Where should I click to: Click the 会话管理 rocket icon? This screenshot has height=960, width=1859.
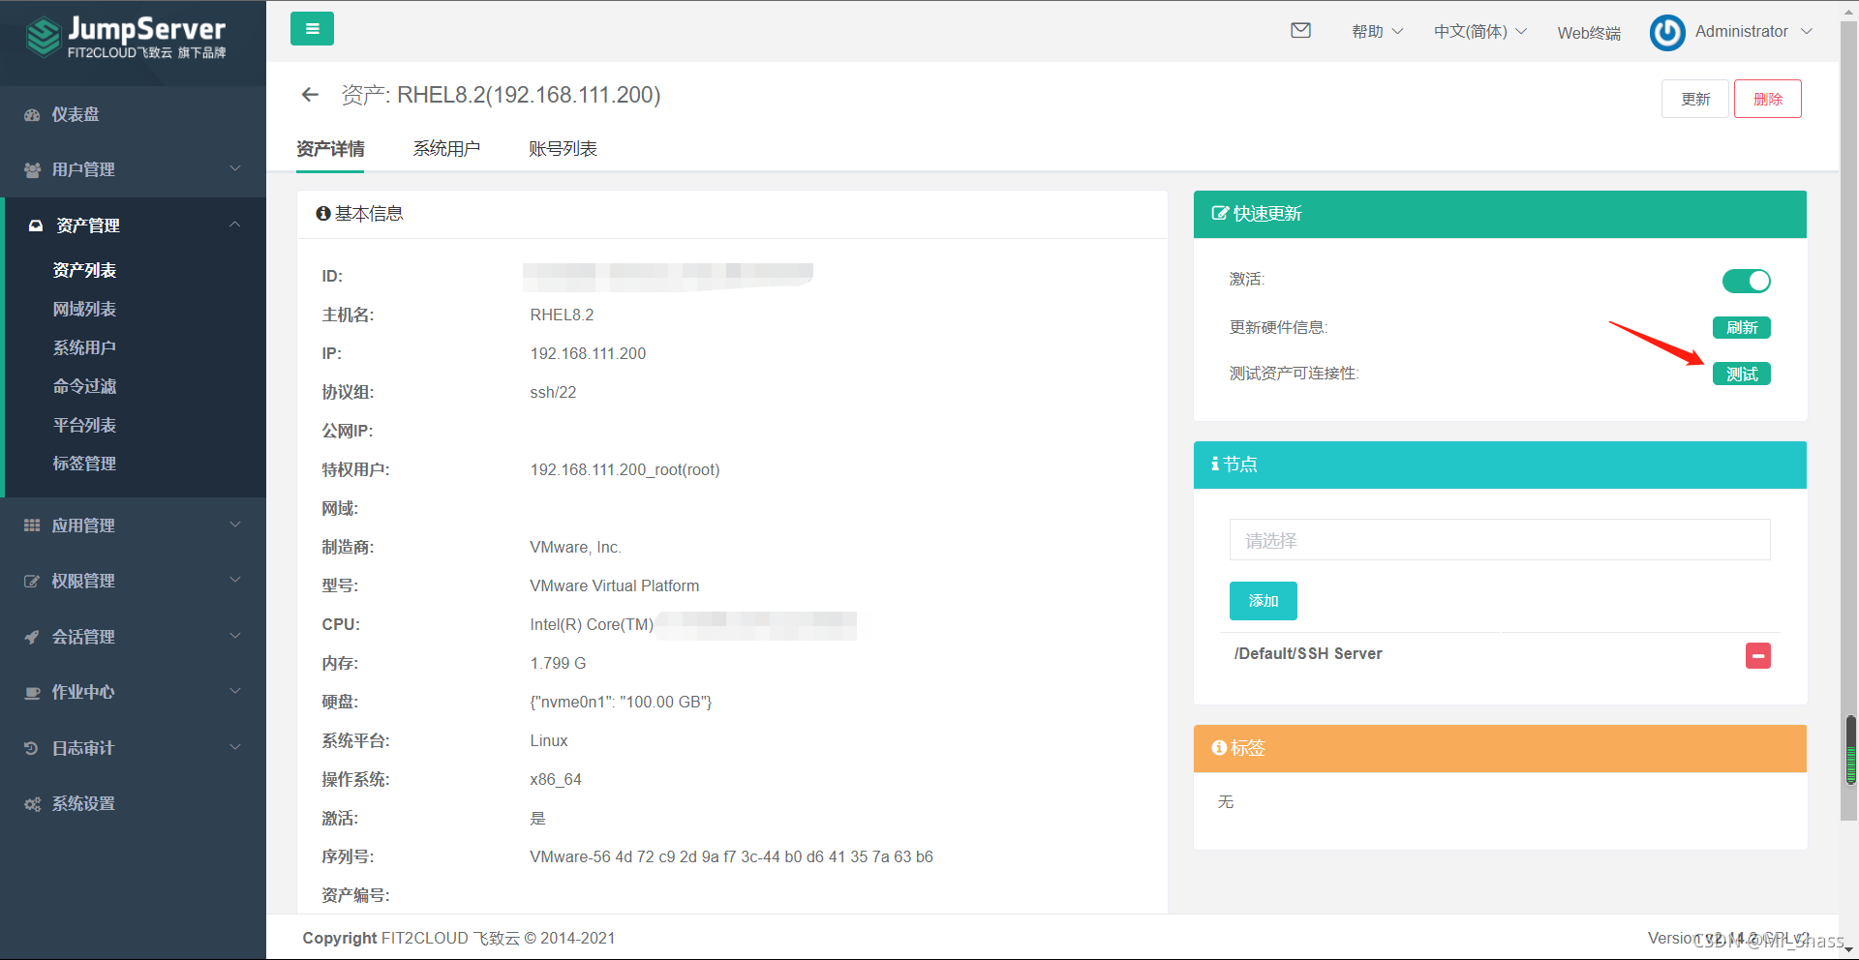[x=32, y=637]
